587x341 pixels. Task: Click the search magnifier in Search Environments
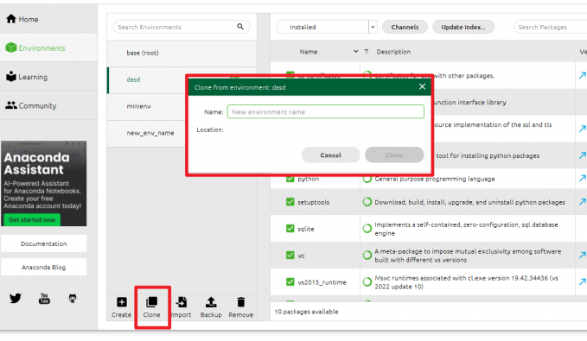(x=240, y=27)
